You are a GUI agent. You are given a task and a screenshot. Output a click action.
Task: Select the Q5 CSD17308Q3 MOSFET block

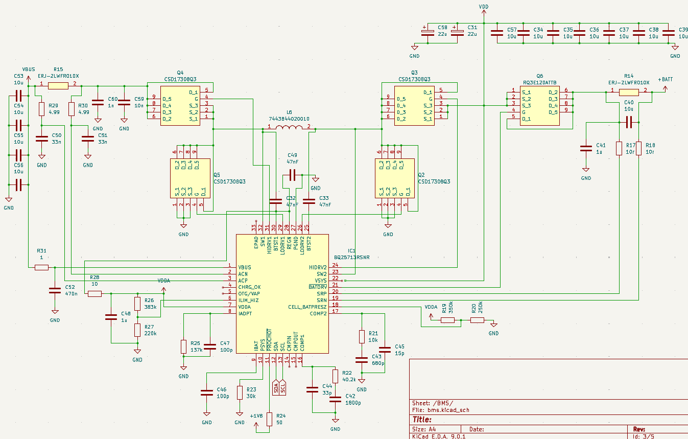tap(190, 178)
